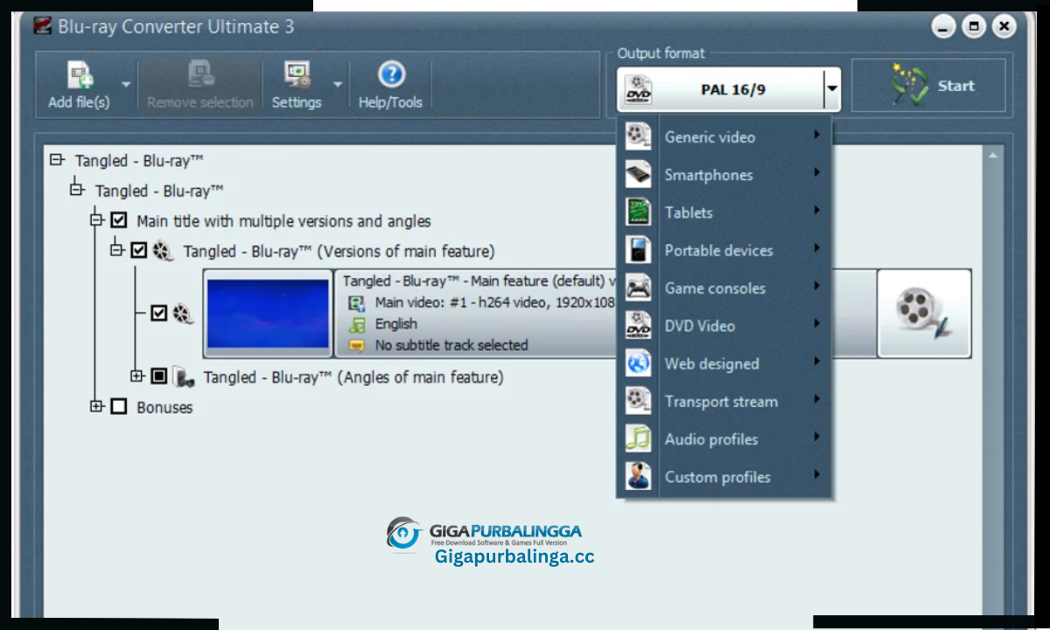Collapse the top Tangled - Blu-ray root node
The image size is (1050, 630).
tap(58, 160)
